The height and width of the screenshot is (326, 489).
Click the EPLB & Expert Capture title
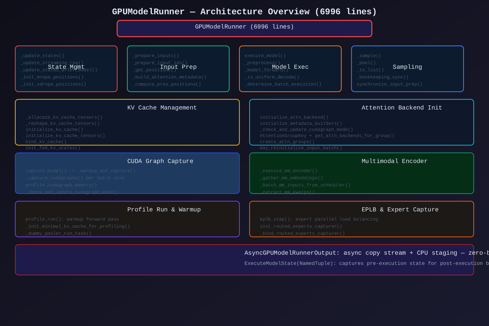[x=400, y=210]
